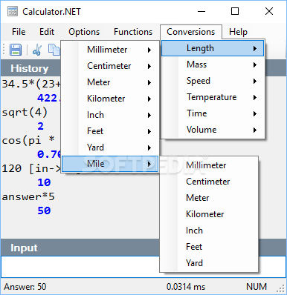
Task: Click the Copy icon in toolbar
Action: (x=54, y=50)
